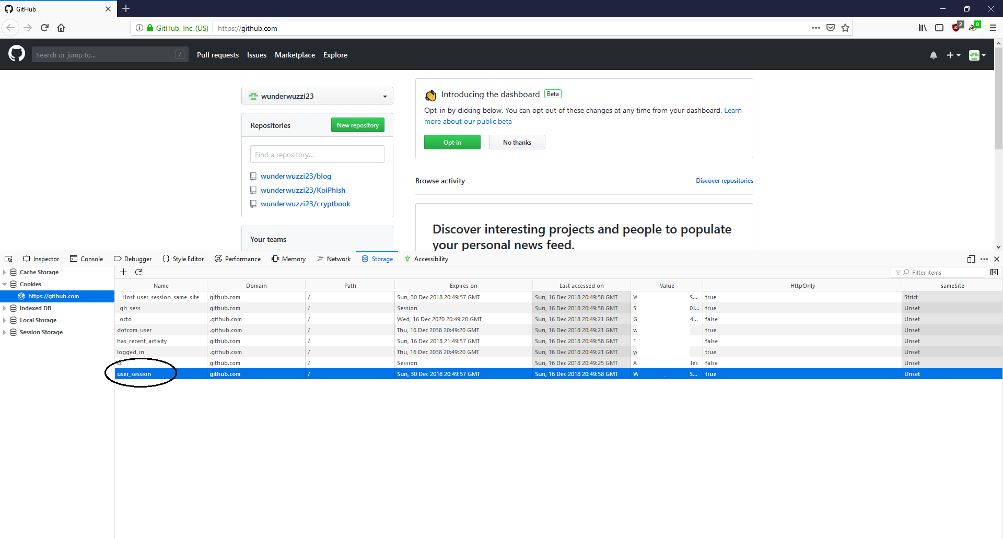
Task: Open the wunderwuzzi23/KoiPhish repository
Action: 303,190
